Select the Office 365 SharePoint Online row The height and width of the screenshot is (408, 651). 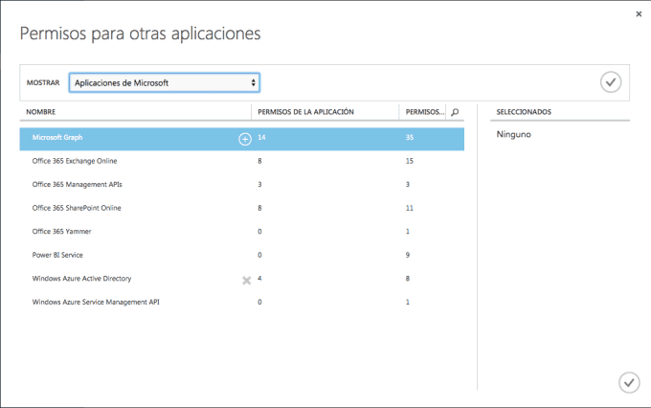tap(241, 208)
